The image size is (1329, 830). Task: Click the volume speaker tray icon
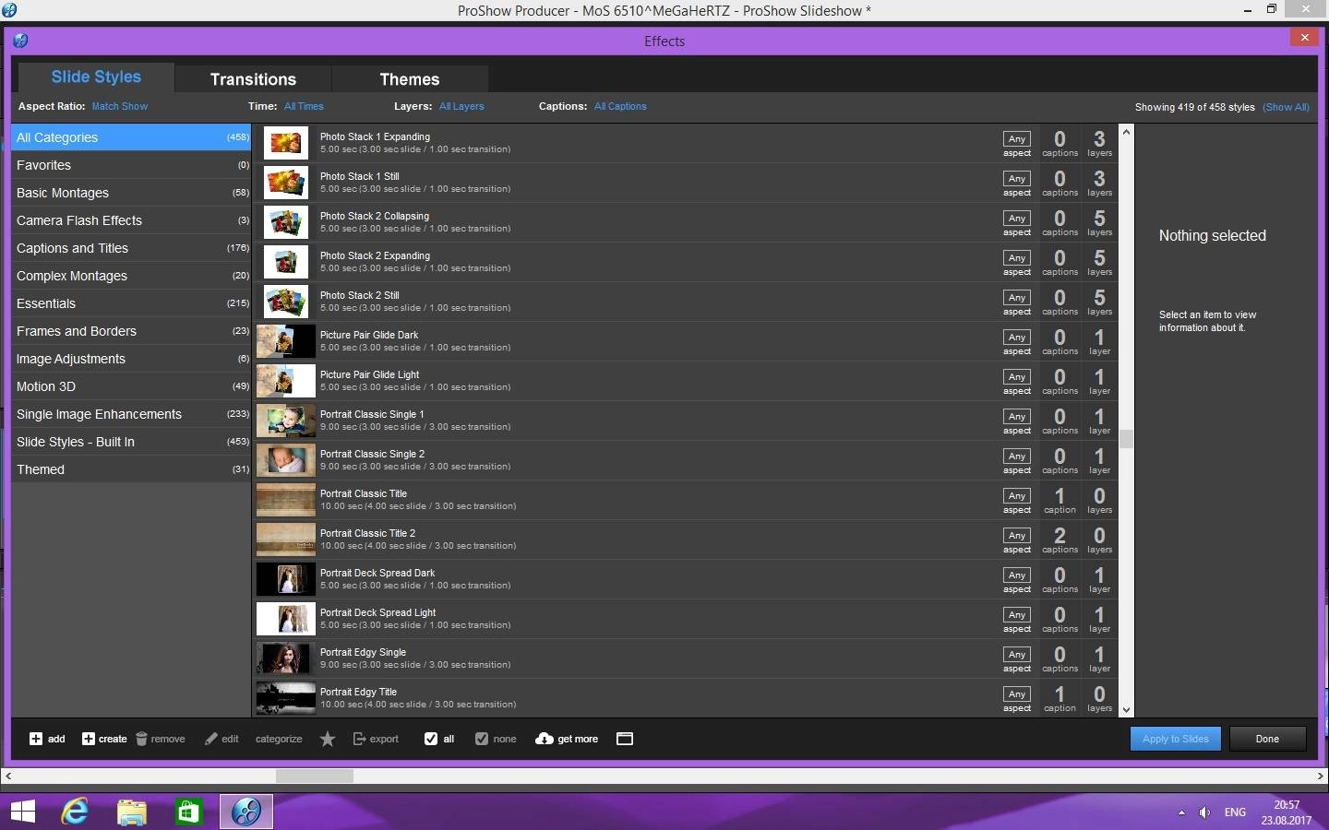[1204, 812]
